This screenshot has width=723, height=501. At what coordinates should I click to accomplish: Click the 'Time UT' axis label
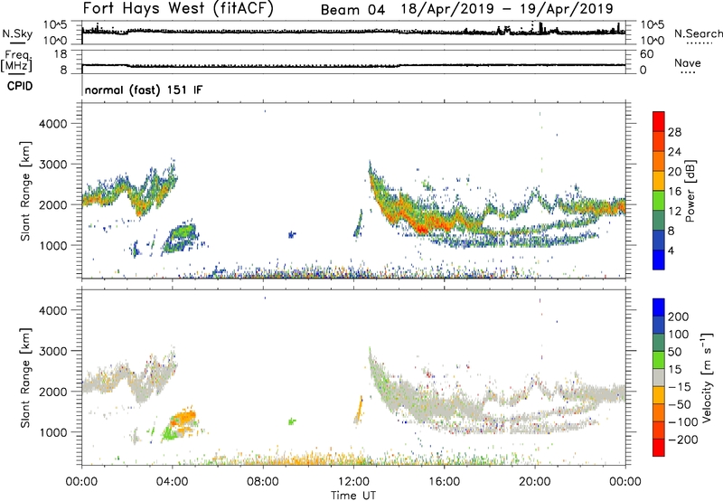pos(353,496)
